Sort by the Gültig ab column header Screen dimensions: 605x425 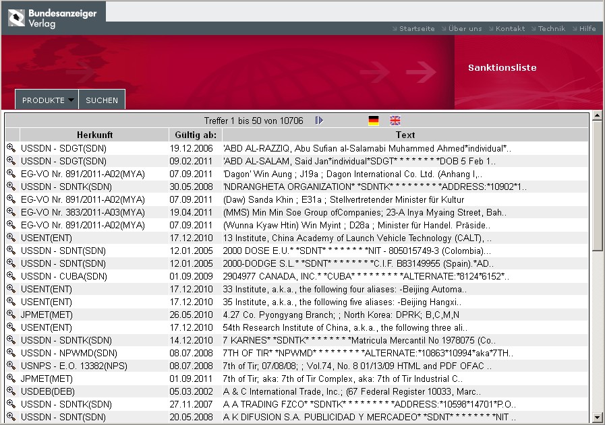pyautogui.click(x=195, y=135)
